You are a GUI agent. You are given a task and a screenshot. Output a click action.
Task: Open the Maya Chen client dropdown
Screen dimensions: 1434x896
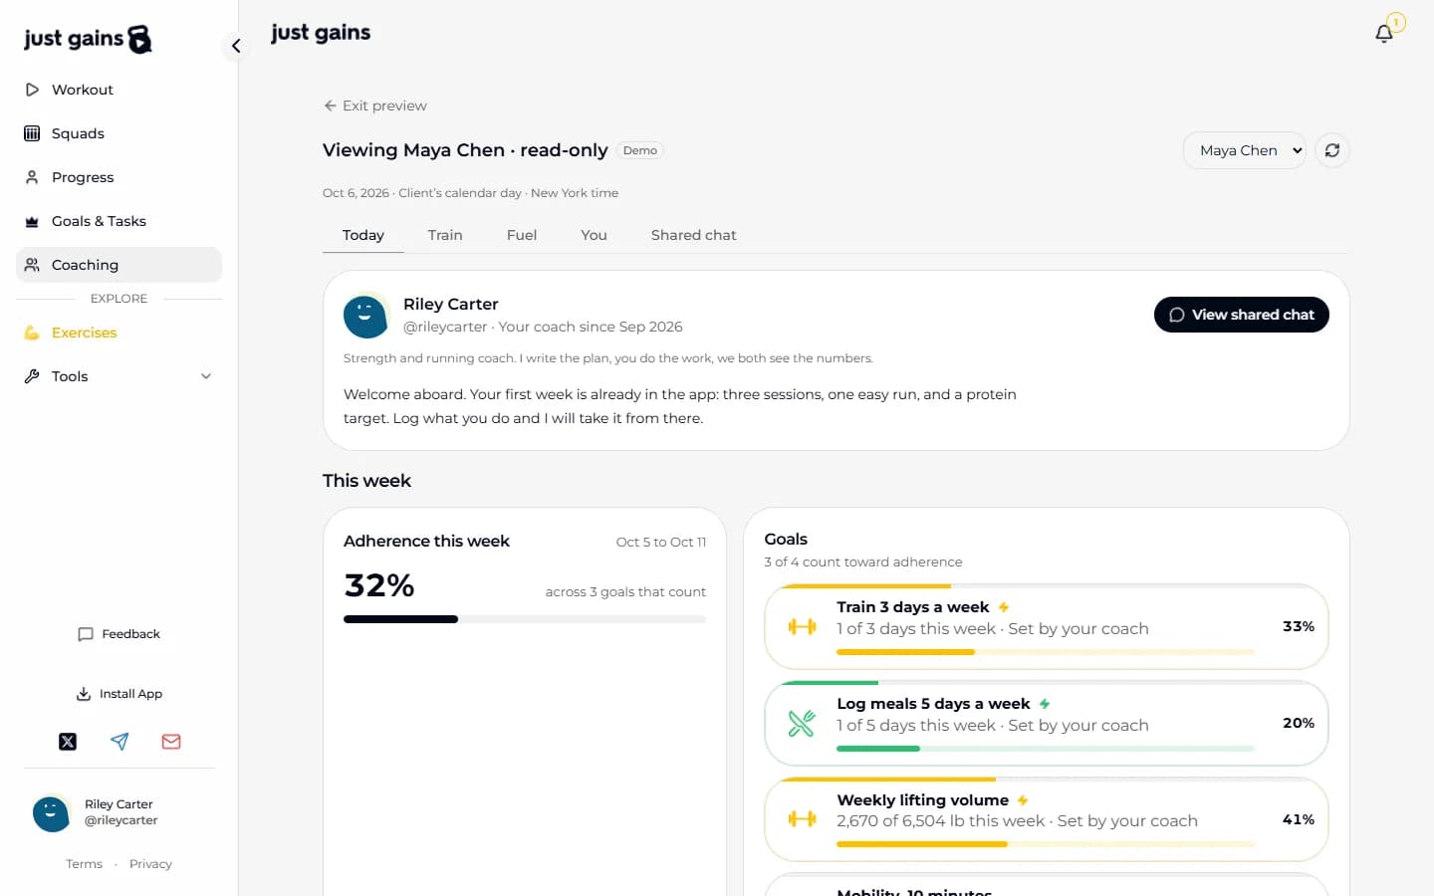[x=1245, y=150]
